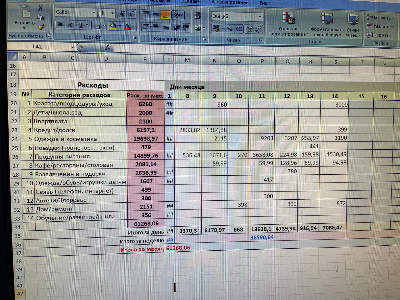The image size is (400, 300).
Task: Select cell with weekly total 36590,64
Action: pyautogui.click(x=262, y=237)
